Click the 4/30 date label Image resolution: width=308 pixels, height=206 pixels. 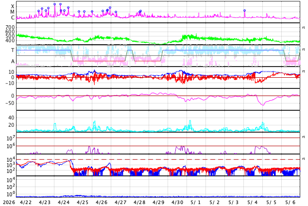point(177,203)
